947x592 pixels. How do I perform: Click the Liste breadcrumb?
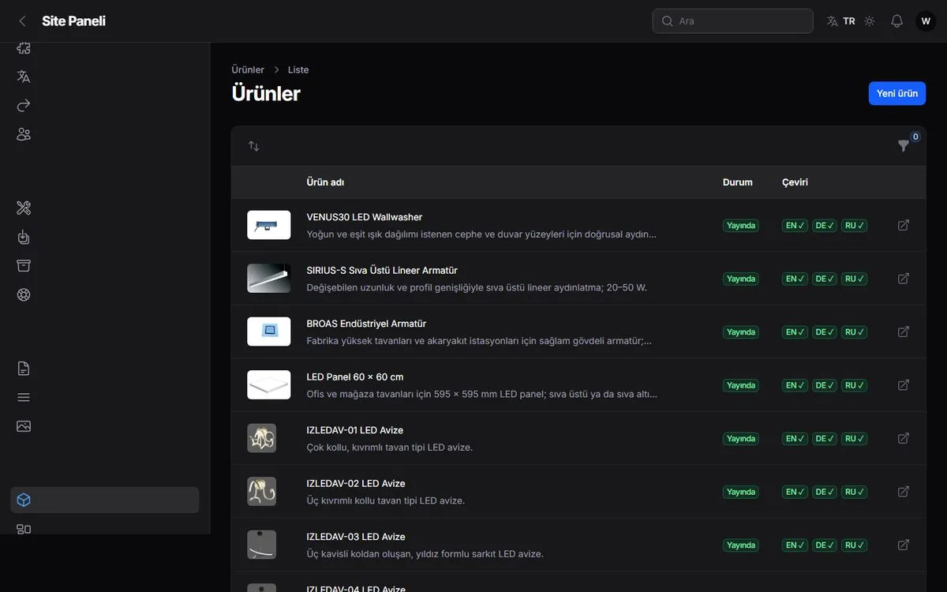tap(298, 69)
